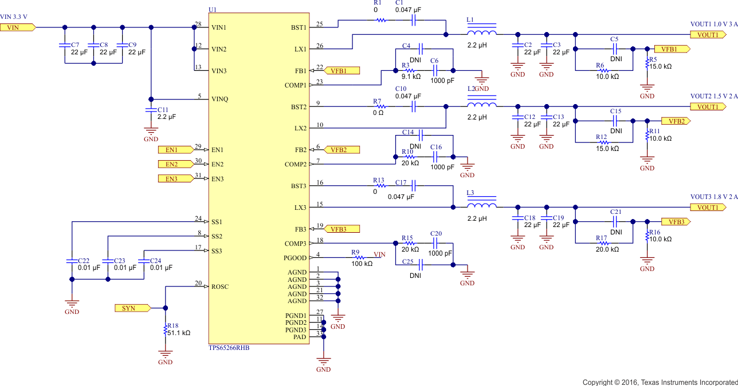738x386 pixels.
Task: Click the VOUT1 output net flag
Action: pos(709,35)
